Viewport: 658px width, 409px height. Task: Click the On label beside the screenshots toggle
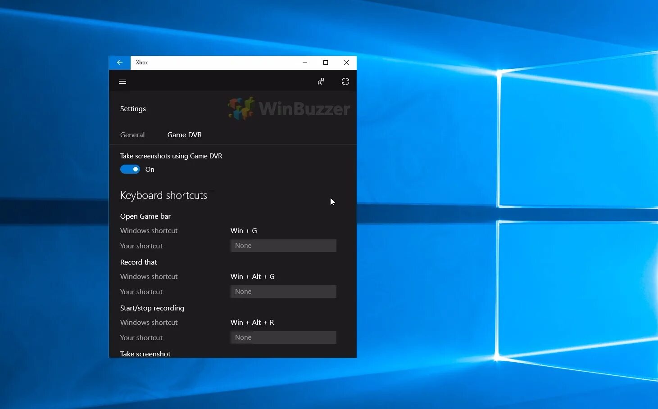pos(150,170)
